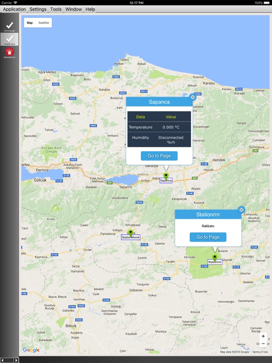Click the StationMorok green map marker
This screenshot has width=272, height=363.
pyautogui.click(x=131, y=233)
